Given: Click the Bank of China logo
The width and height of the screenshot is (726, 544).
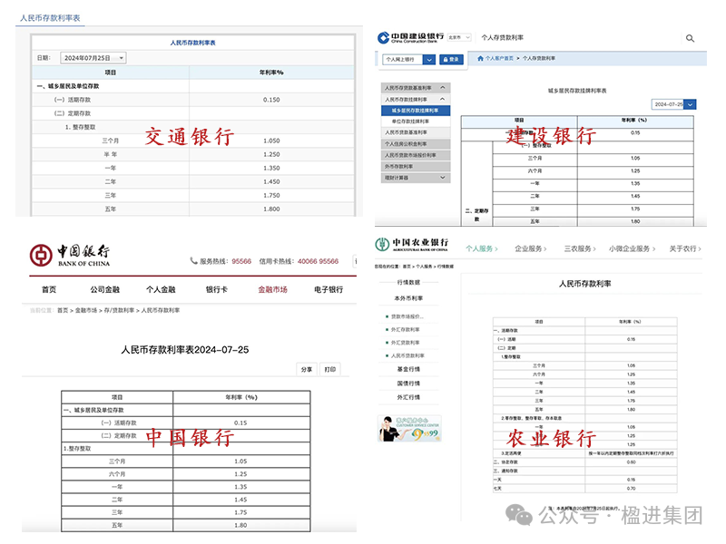Looking at the screenshot, I should pos(70,255).
